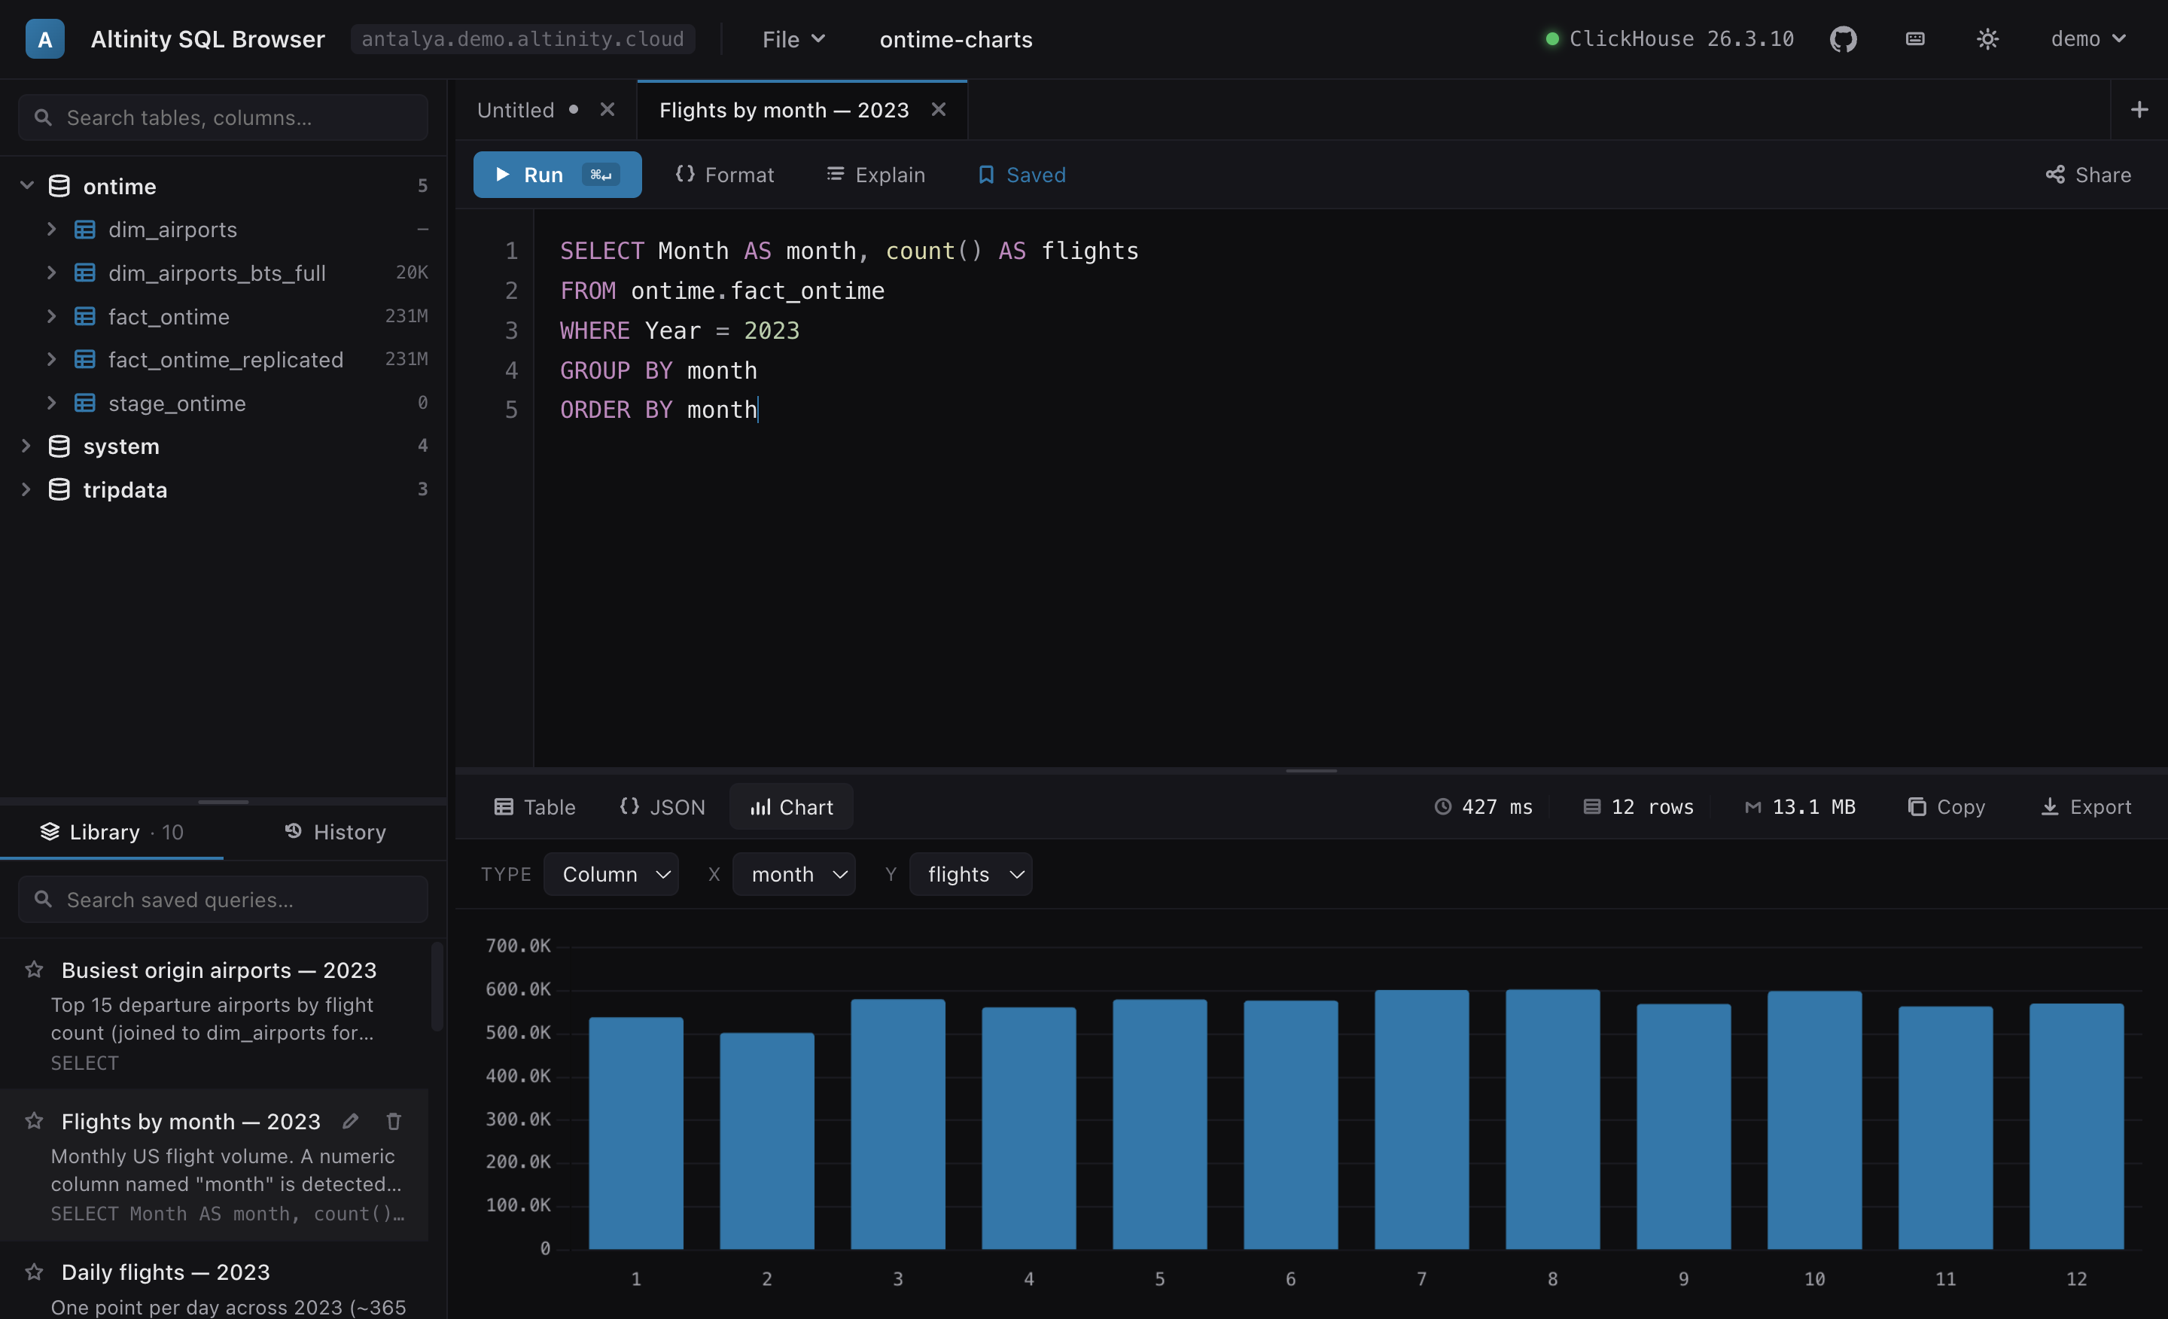Share the current query

coord(2088,174)
